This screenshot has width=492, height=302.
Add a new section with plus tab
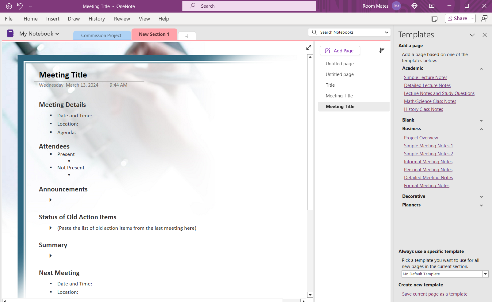[x=187, y=36]
